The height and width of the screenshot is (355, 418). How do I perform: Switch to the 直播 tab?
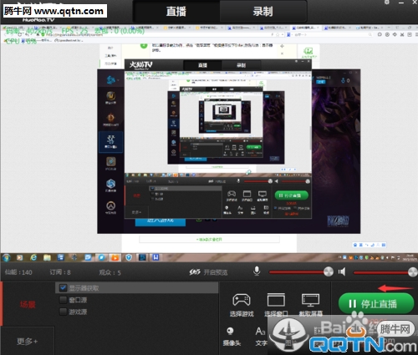[x=176, y=12]
